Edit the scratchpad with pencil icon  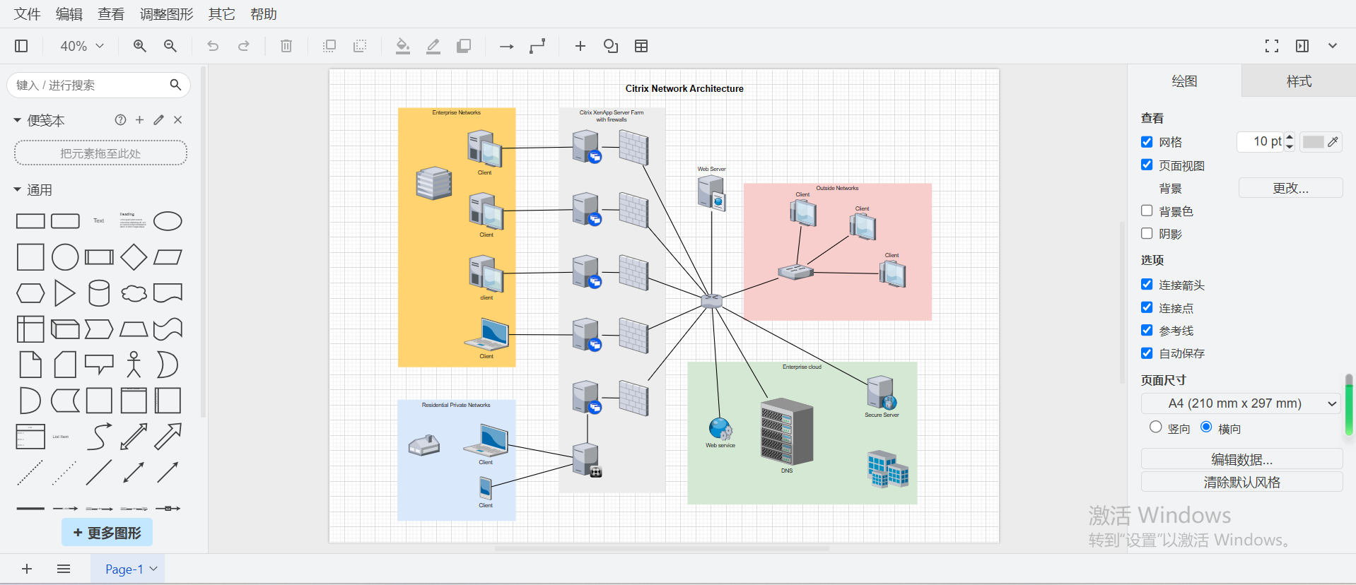(x=159, y=120)
